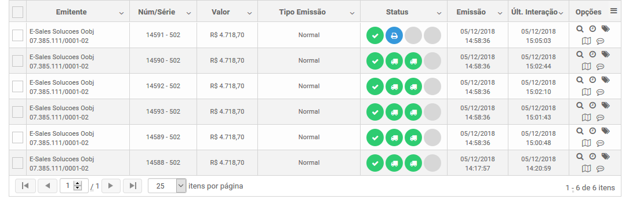Viewport: 629px width, 210px height.
Task: Increase page number with stepper up arrow
Action: tap(78, 183)
